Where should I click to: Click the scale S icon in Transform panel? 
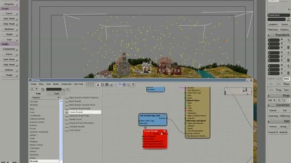[288, 40]
